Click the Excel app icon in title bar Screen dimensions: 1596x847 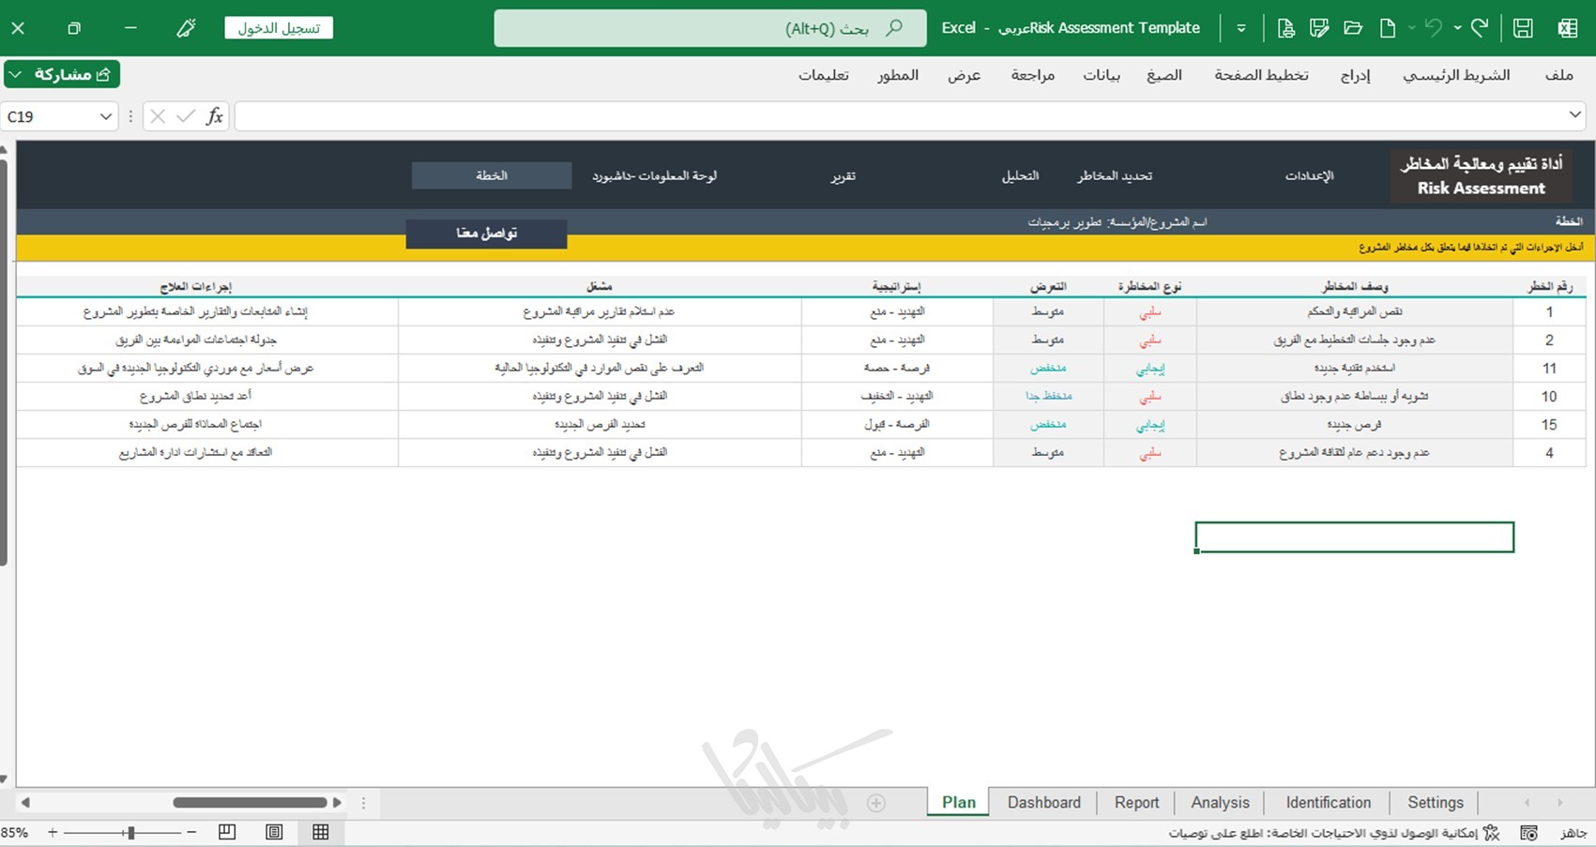(x=1567, y=28)
